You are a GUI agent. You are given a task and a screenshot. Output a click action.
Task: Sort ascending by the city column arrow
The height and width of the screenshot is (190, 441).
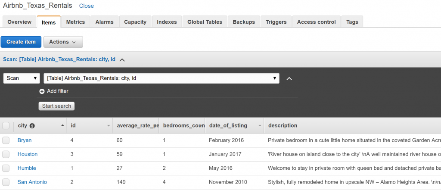point(62,125)
